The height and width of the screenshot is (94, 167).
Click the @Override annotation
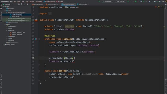coord(50,36)
